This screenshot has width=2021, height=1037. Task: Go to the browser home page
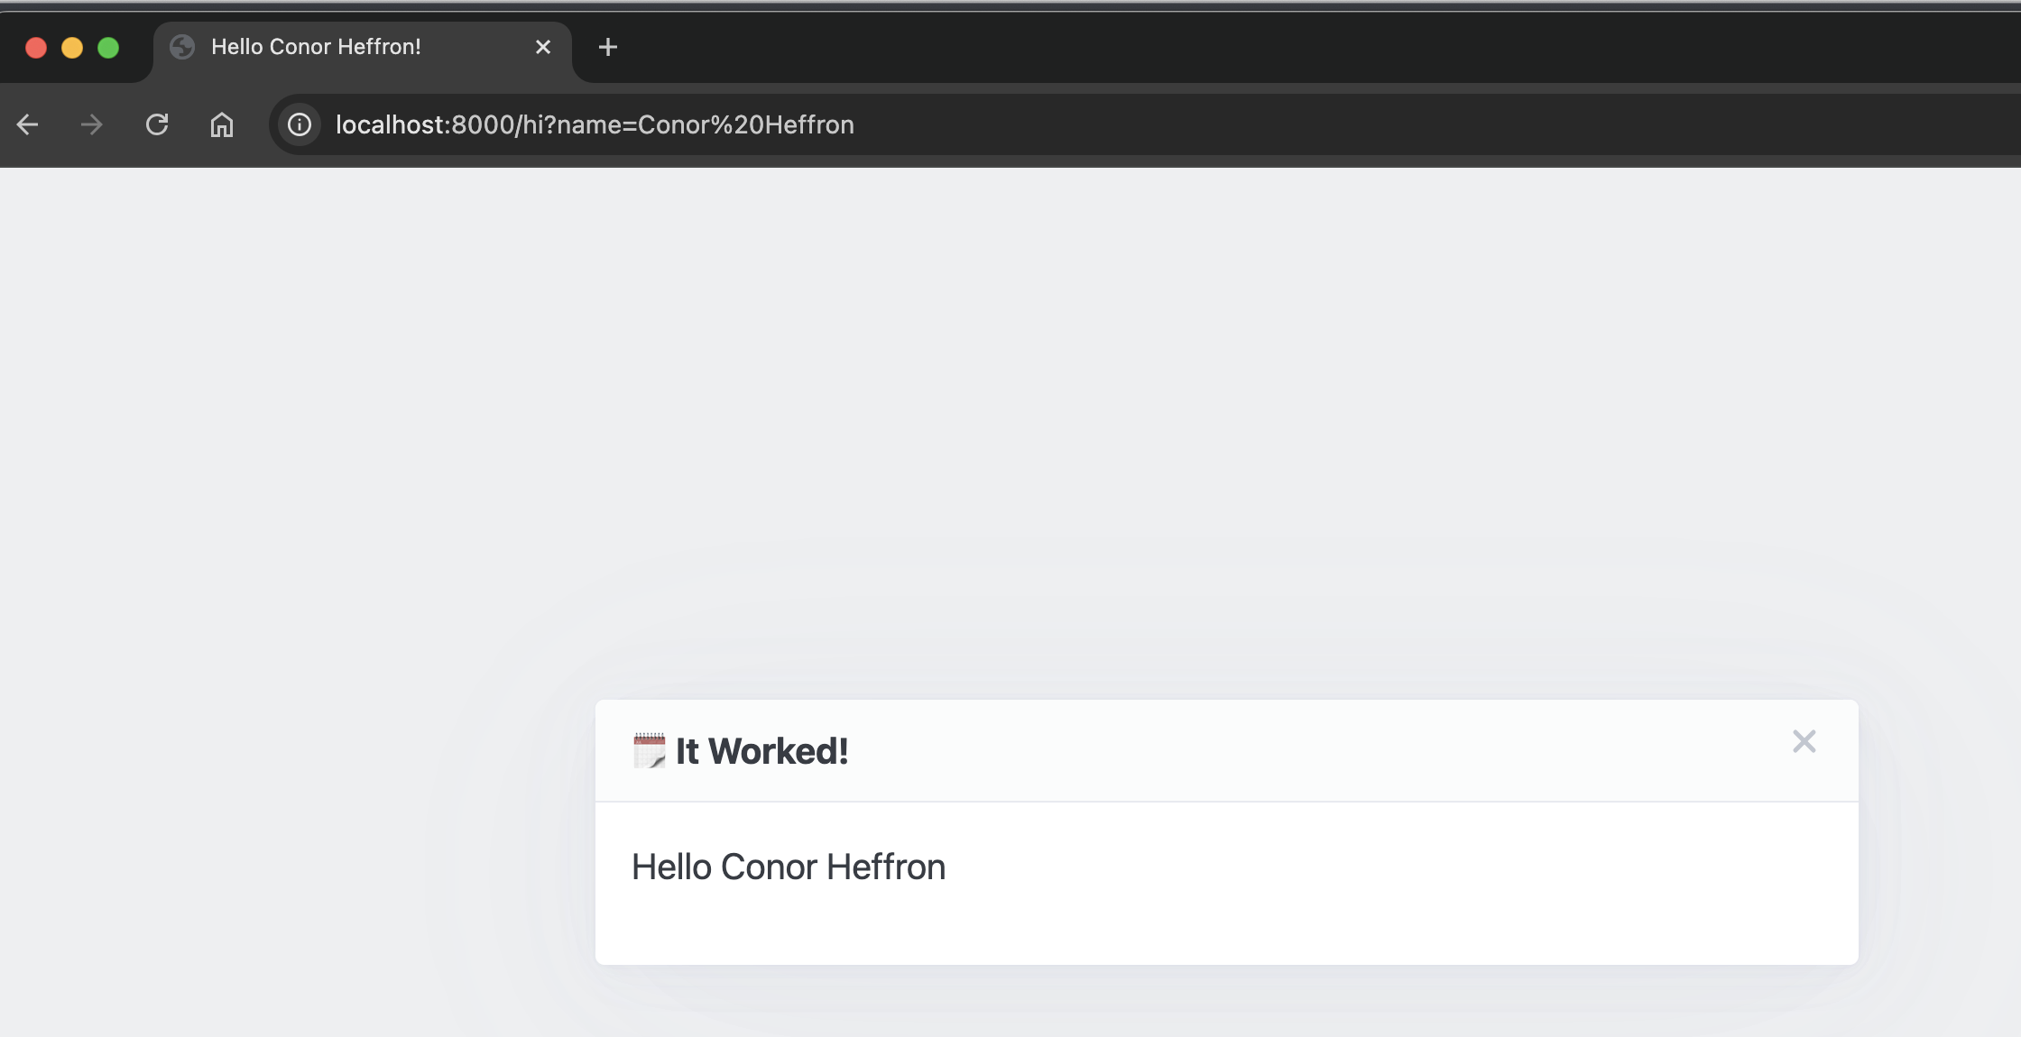tap(222, 124)
